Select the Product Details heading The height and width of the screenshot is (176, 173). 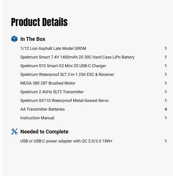coord(39,22)
